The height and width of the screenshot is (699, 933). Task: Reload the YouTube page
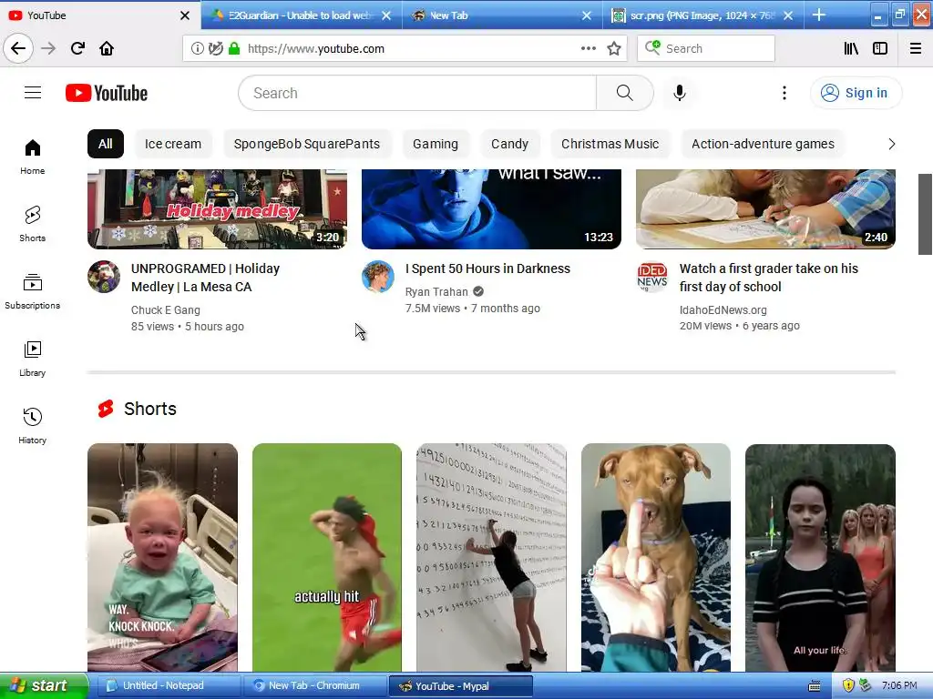(77, 48)
